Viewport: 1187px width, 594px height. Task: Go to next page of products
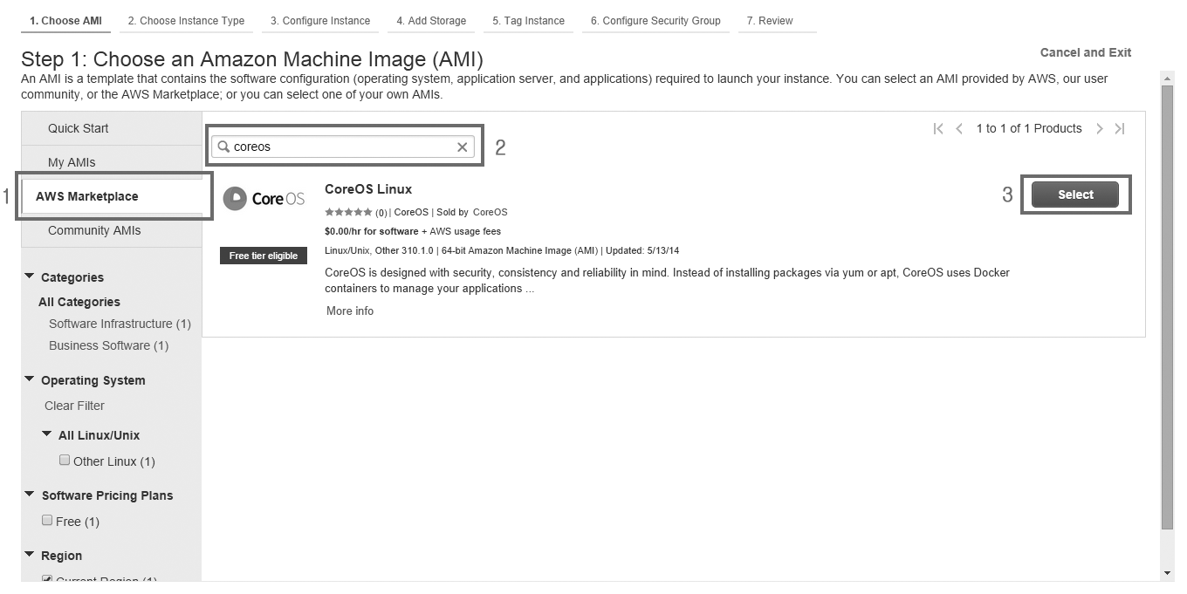(1100, 129)
